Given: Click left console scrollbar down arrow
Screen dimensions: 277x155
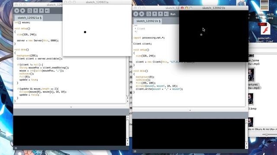Looking at the screenshot, I should [128, 144].
